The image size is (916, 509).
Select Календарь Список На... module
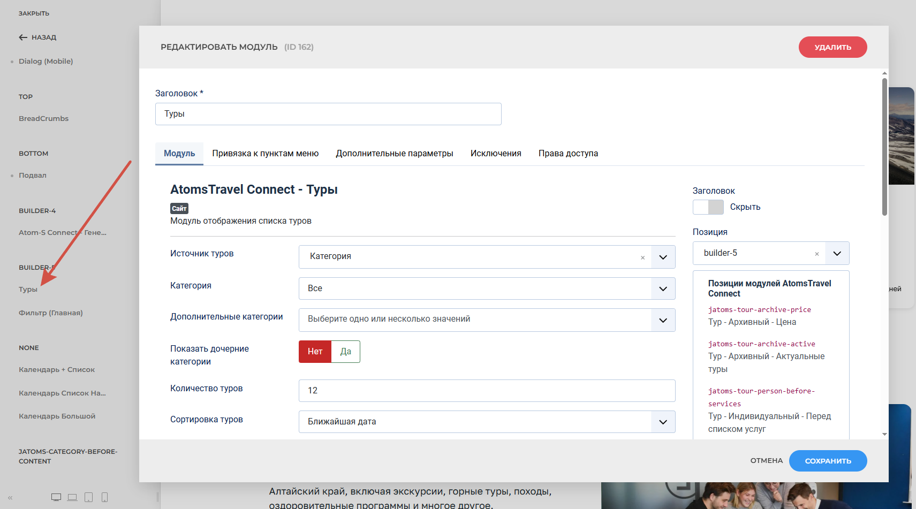pos(62,393)
